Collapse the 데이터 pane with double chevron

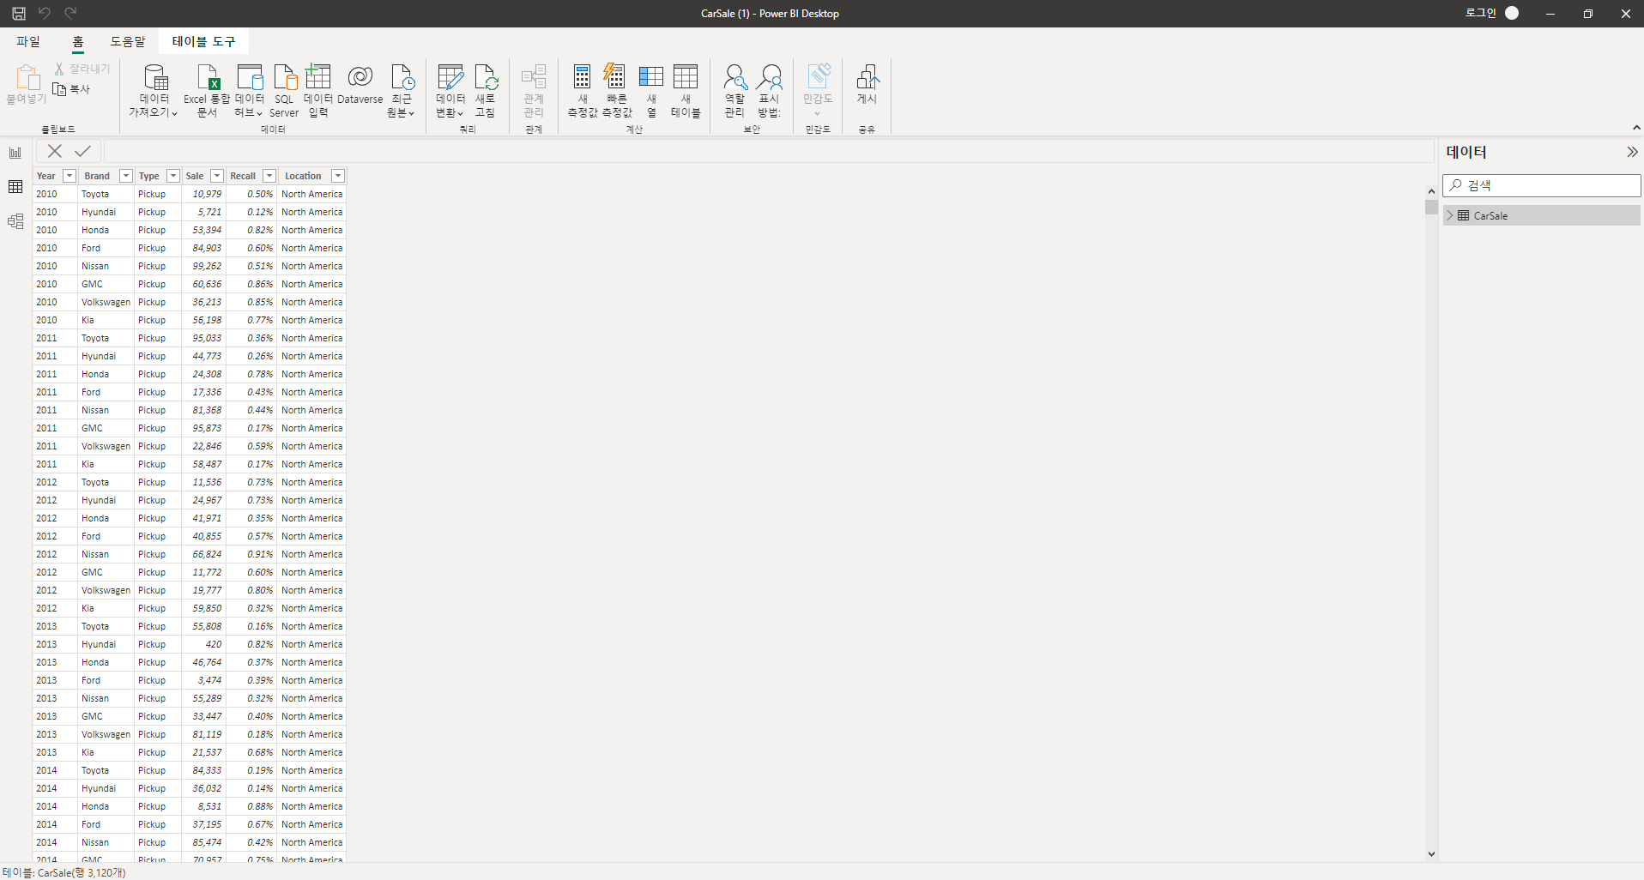1631,152
